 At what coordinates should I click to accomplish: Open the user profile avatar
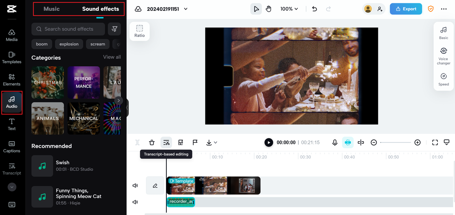tap(368, 9)
